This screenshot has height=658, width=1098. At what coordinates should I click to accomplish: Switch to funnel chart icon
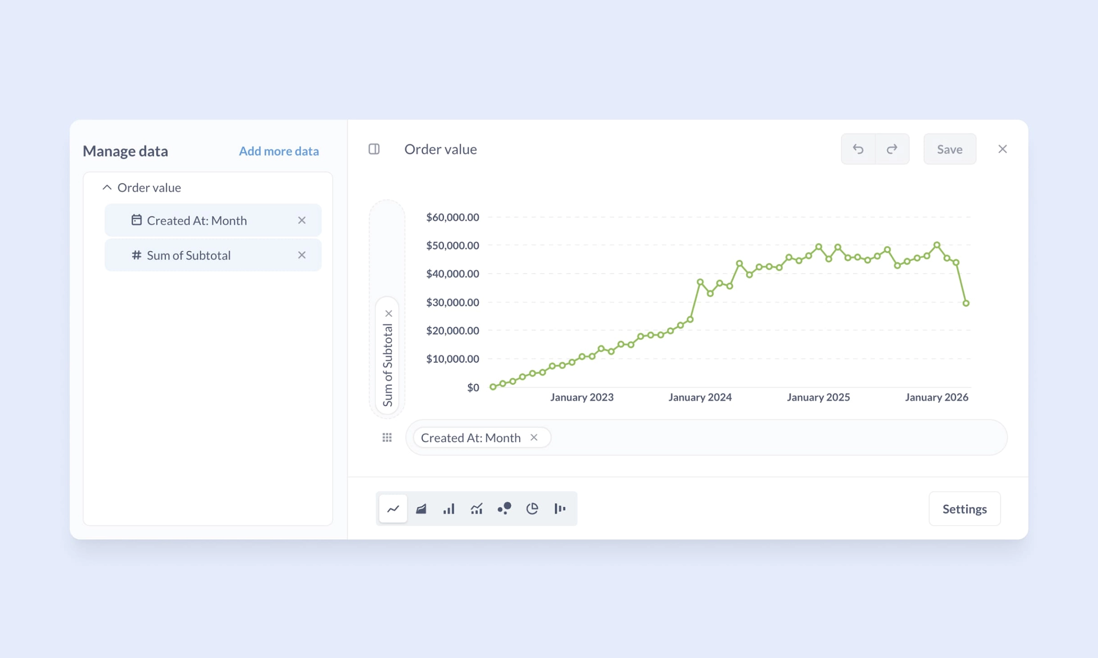[560, 509]
